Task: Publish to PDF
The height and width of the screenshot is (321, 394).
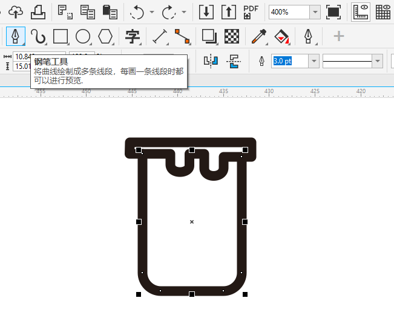Action: [x=251, y=12]
